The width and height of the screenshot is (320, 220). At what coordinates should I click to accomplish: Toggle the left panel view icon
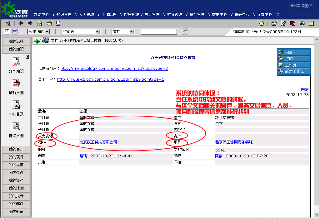tap(7, 31)
